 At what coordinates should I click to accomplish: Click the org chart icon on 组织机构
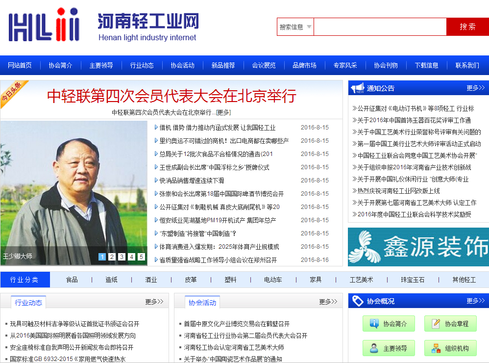436,348
